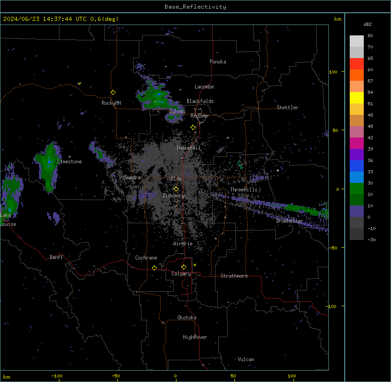Click the yellow v marker northwest of RockyMH

[x=79, y=83]
